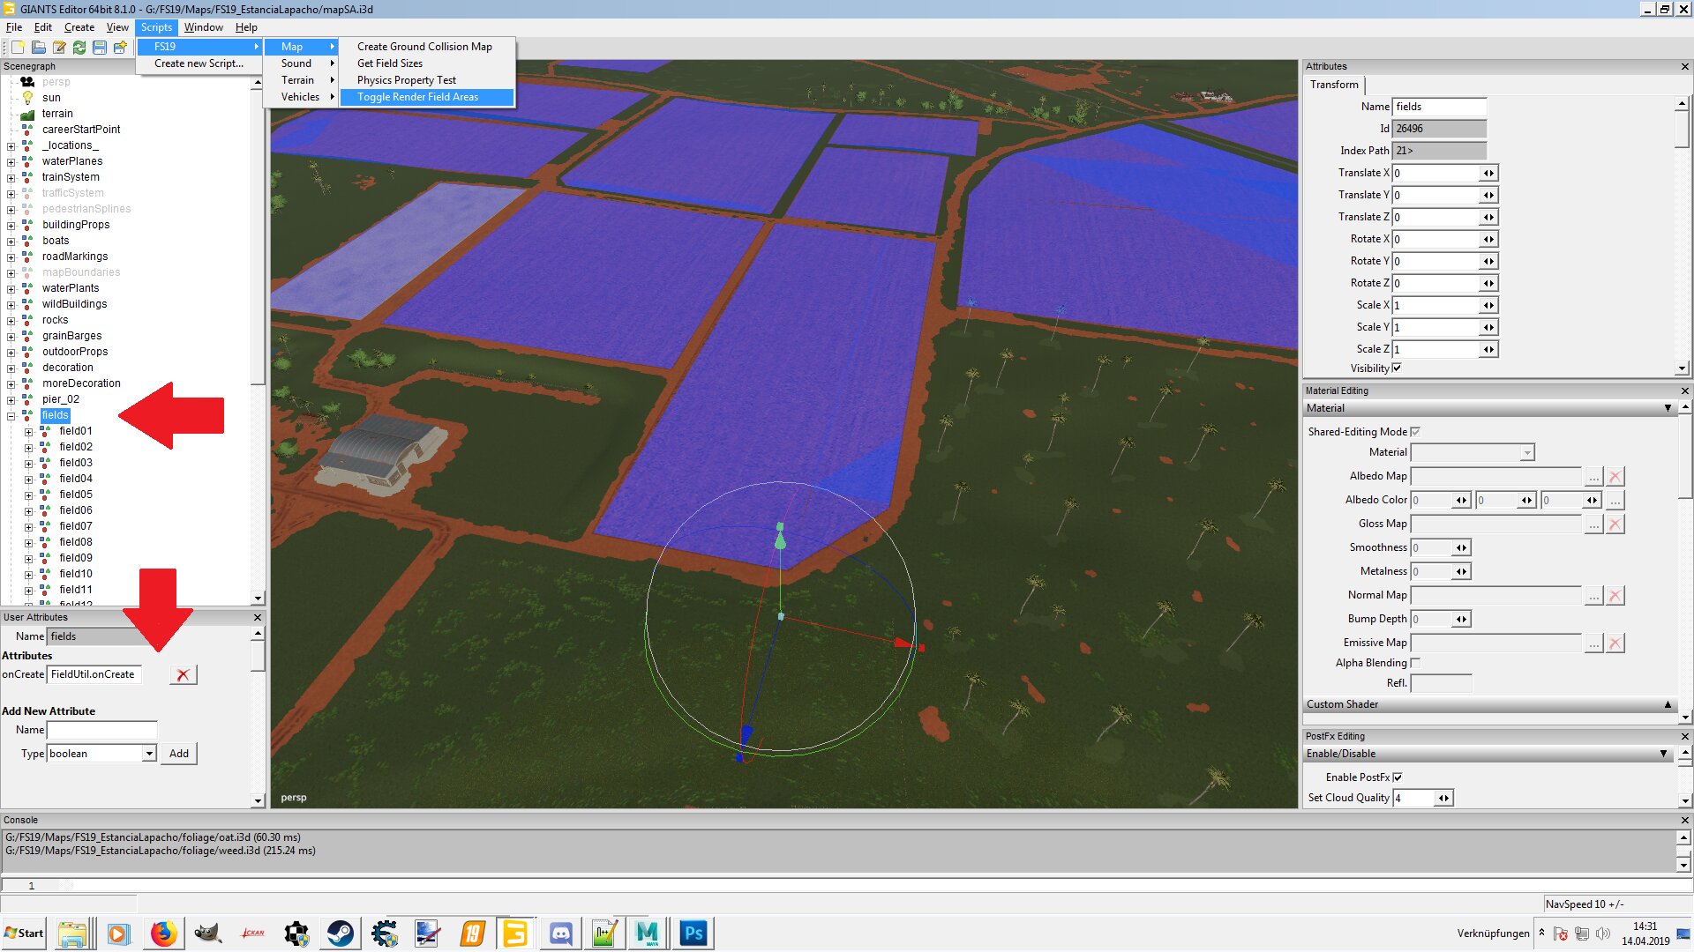Adjust the Translate X stepper arrows
Screen dimensions: 1694x952
[1488, 174]
